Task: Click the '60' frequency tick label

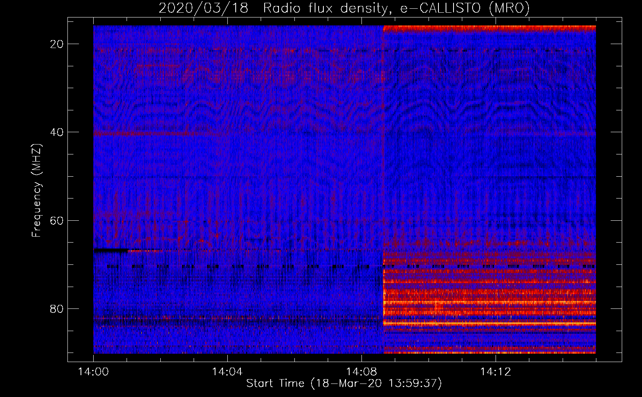Action: (x=57, y=220)
